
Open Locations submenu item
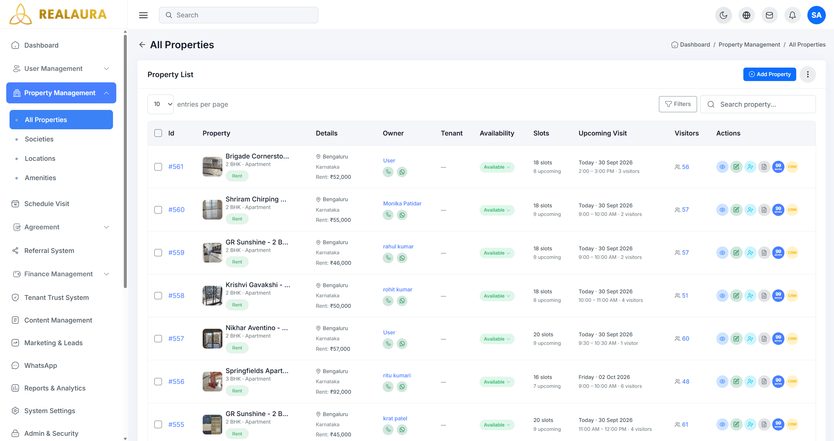pos(40,158)
